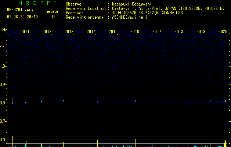Click the 0.9 frequency axis label
This screenshot has height=147, width=231.
tap(3, 85)
